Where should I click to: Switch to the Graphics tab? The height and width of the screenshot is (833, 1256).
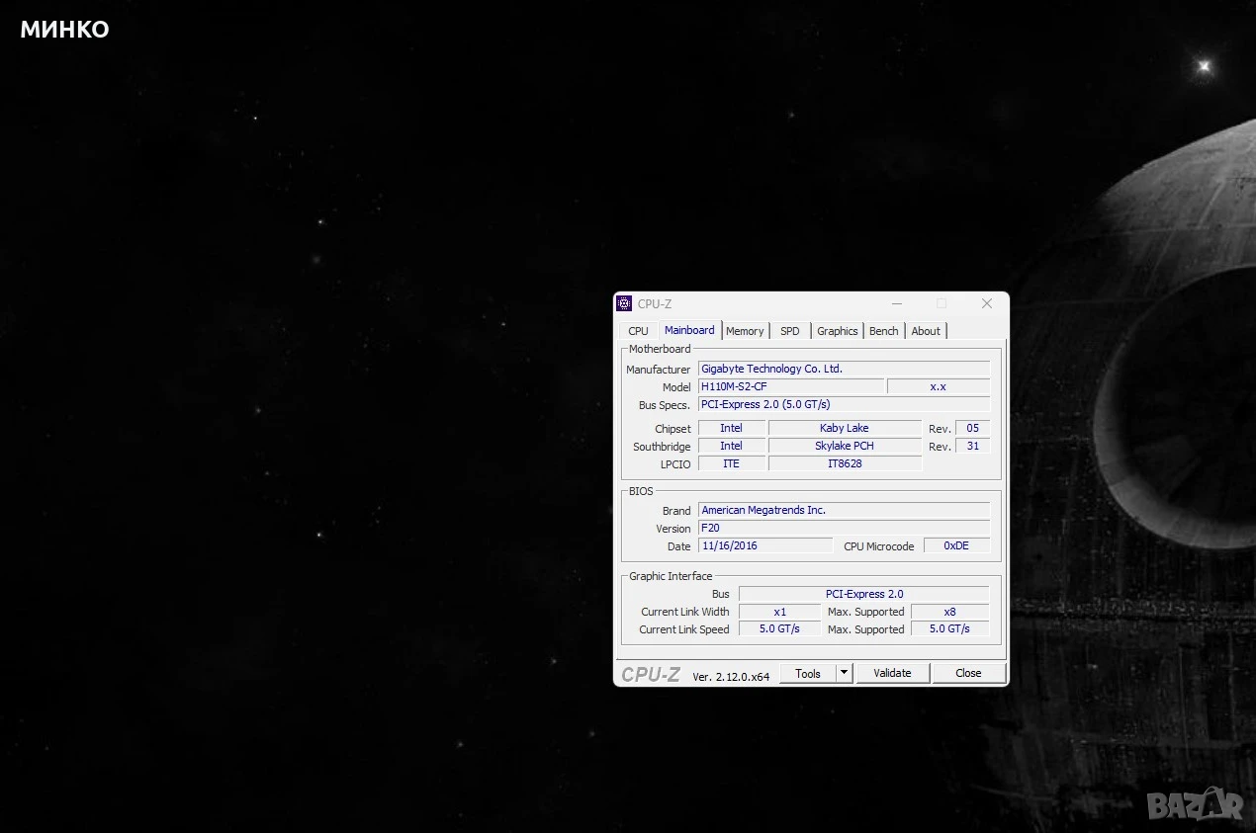click(x=838, y=331)
